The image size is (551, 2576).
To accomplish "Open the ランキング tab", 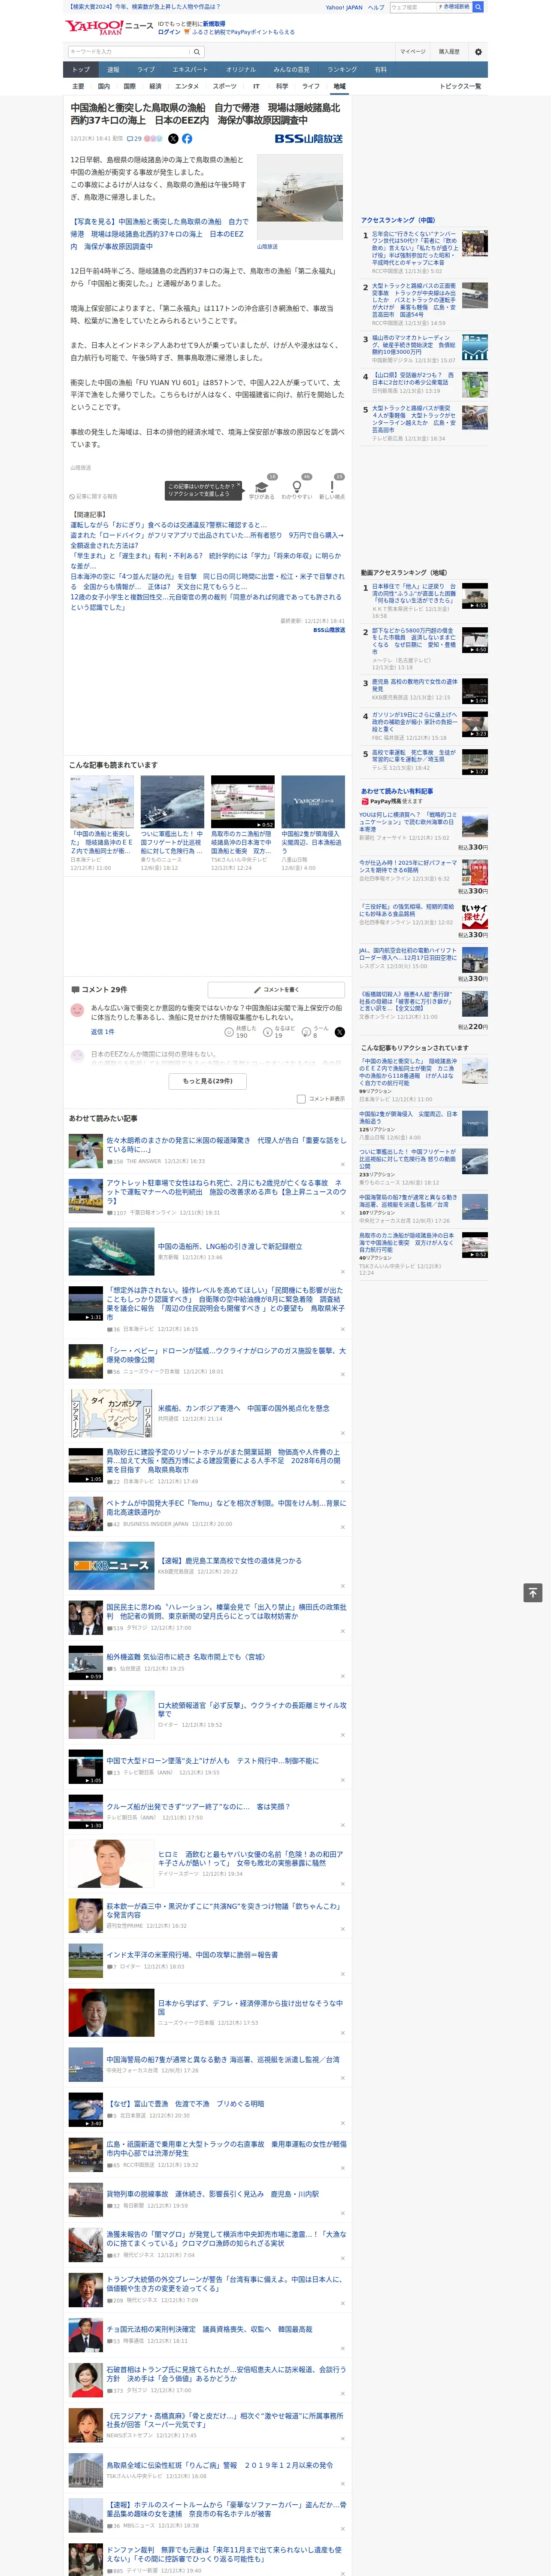I will 343,70.
